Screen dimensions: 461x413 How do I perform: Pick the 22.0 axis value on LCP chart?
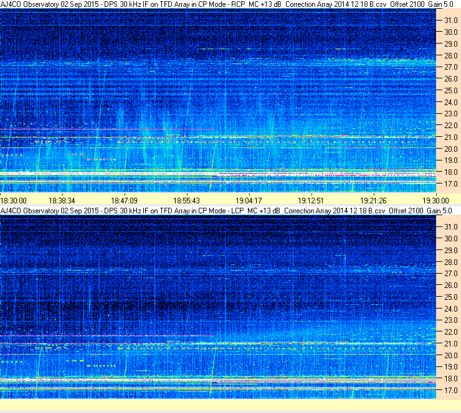click(x=450, y=332)
